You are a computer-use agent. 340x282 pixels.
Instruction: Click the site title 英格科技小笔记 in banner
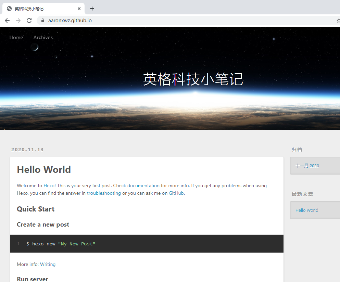[193, 79]
